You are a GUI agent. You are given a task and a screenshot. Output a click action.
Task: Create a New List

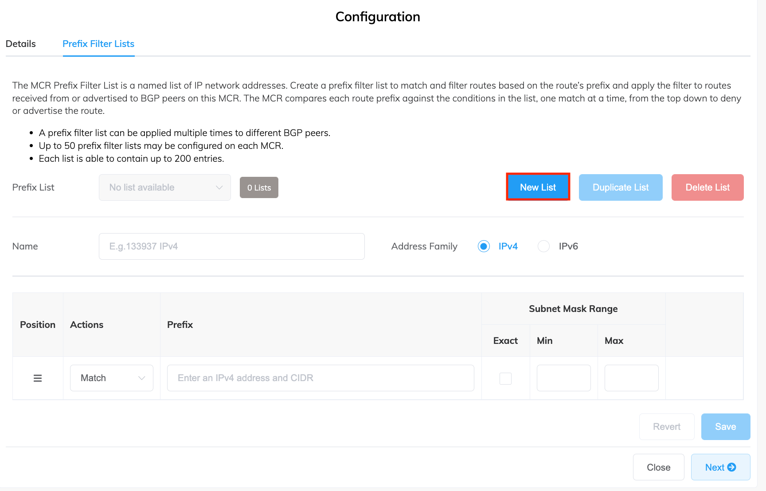tap(538, 187)
